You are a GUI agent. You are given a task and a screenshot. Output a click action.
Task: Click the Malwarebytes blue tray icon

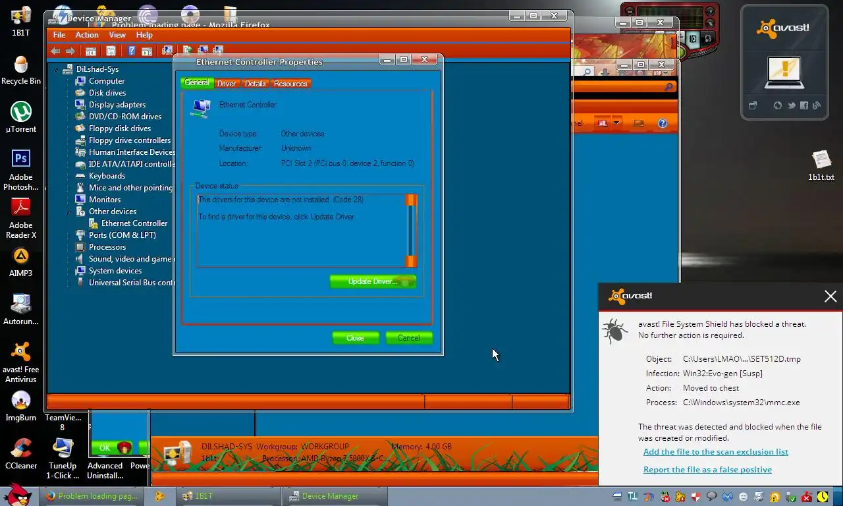[x=728, y=497]
